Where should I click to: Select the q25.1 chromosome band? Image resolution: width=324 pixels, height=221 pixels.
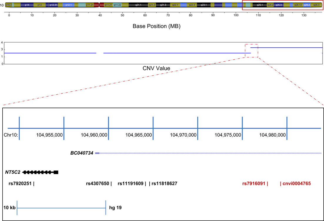(260, 5)
